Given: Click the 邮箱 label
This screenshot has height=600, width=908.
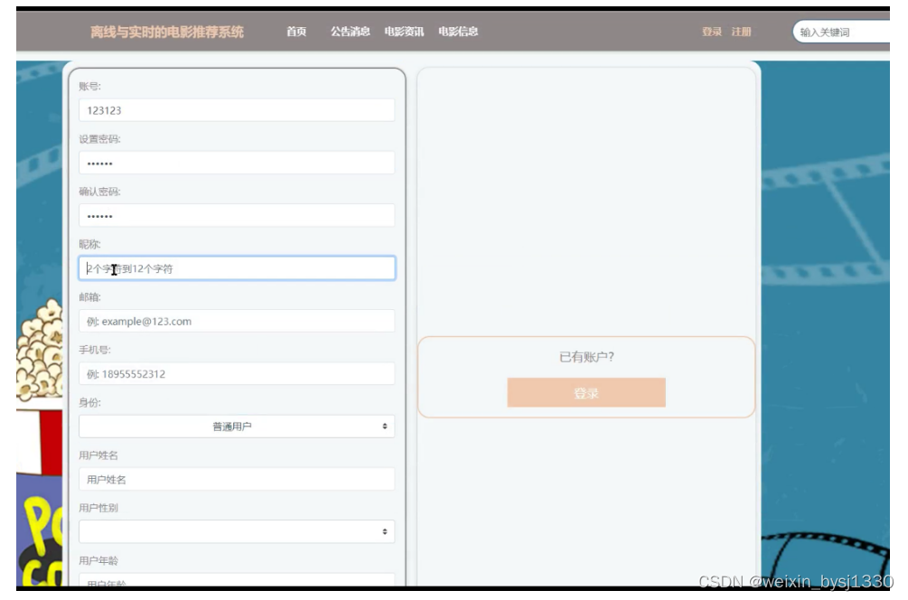Looking at the screenshot, I should [89, 297].
